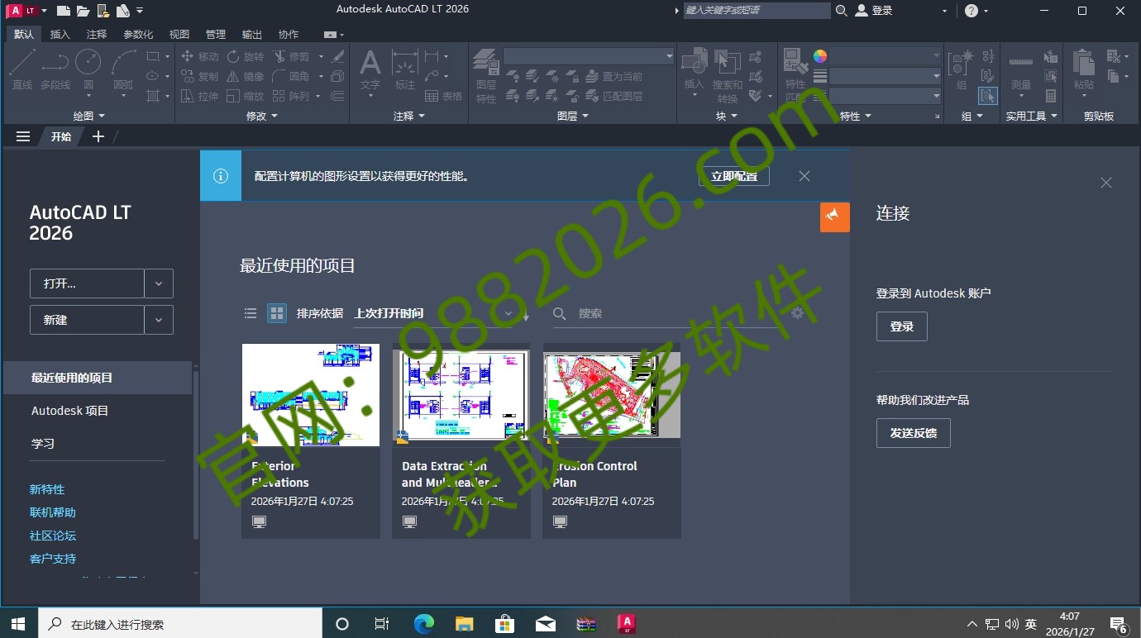1141x638 pixels.
Task: Click the 打开... button
Action: coord(87,283)
